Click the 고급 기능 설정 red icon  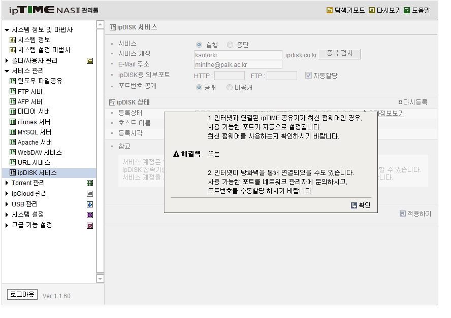(x=90, y=226)
